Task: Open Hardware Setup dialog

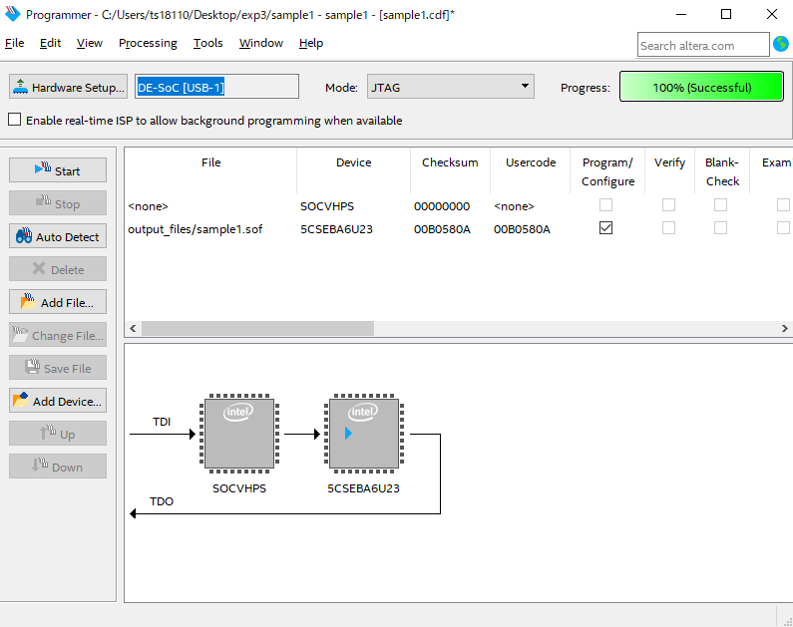Action: pos(68,87)
